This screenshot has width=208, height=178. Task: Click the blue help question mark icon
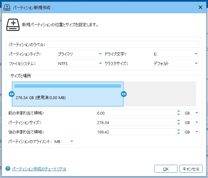[x=8, y=169]
